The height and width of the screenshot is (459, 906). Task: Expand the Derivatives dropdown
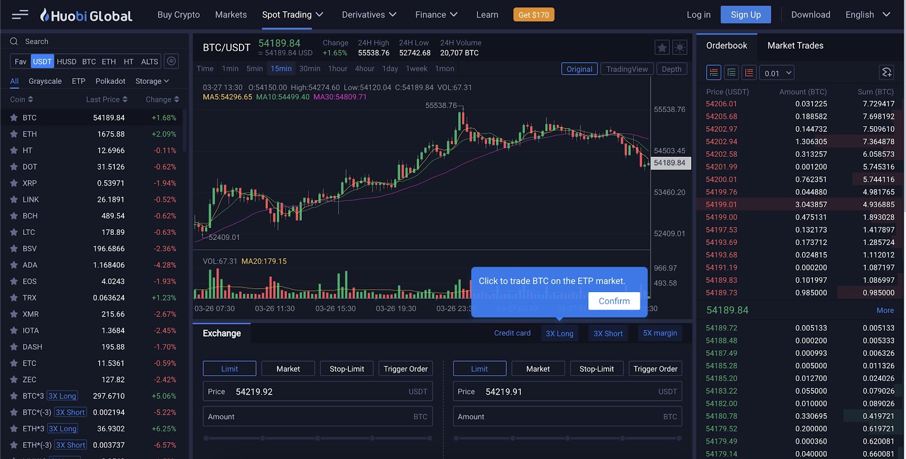point(369,15)
